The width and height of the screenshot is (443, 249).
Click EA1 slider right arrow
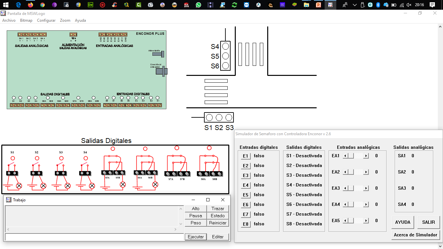(366, 156)
